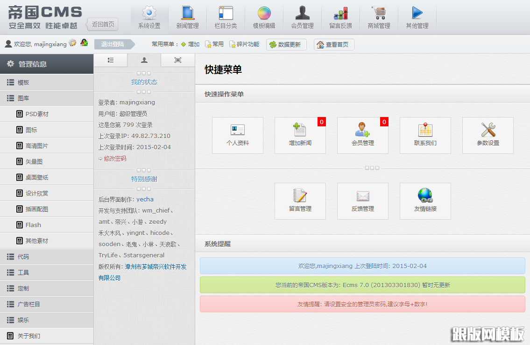
Task: Open 其他管理 via the arrow icon
Action: coord(417,17)
